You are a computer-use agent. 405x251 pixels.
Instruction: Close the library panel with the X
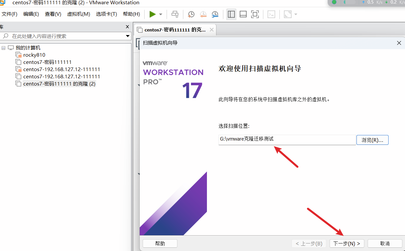[x=128, y=27]
